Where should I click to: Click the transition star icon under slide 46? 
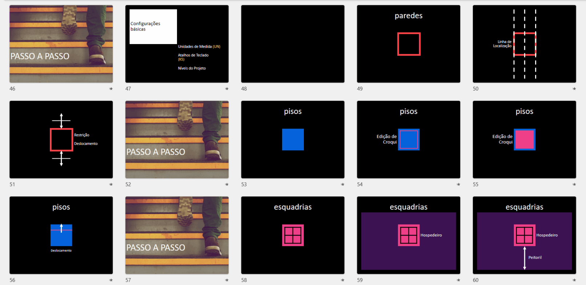[x=111, y=89]
